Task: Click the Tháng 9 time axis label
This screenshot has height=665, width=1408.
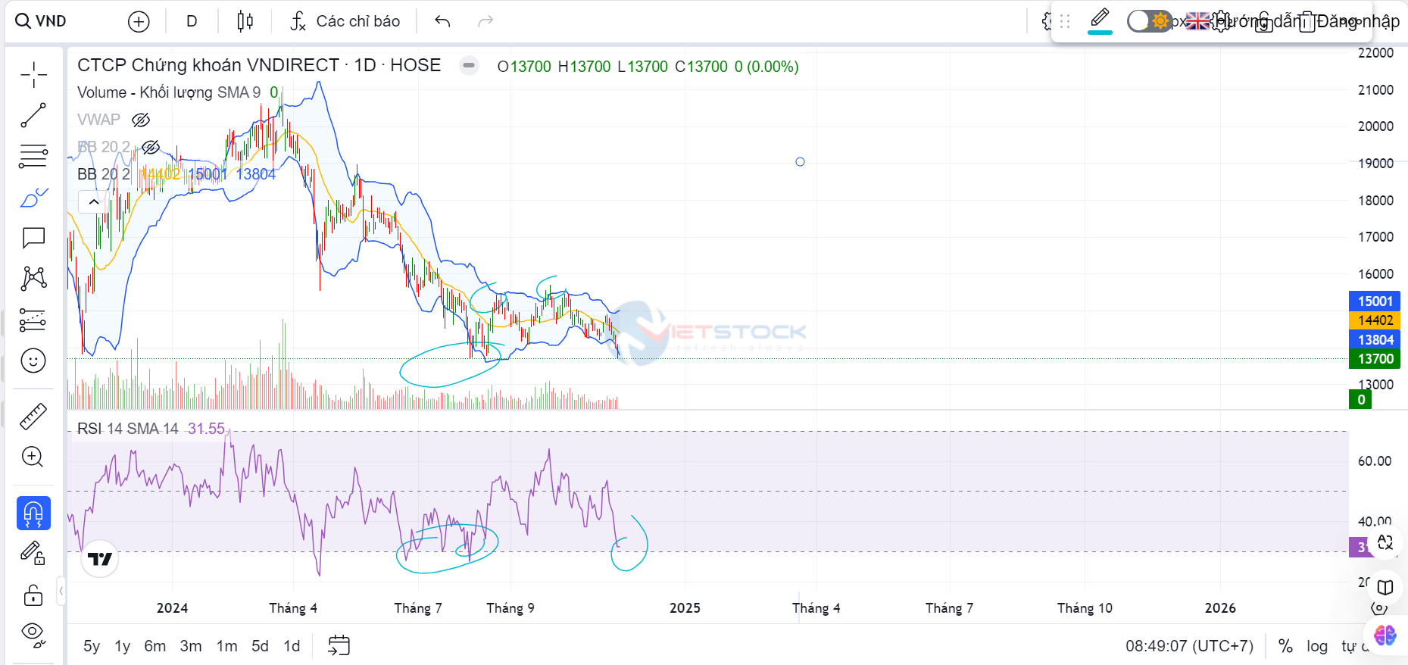Action: click(510, 608)
